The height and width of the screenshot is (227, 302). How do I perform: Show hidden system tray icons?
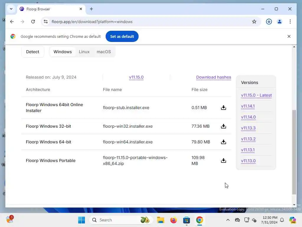click(228, 220)
